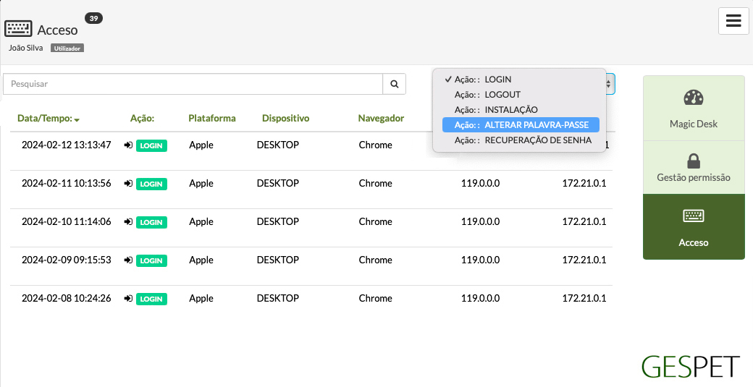
Task: Click Chrome in the 2024-02-10 row
Action: coord(376,221)
